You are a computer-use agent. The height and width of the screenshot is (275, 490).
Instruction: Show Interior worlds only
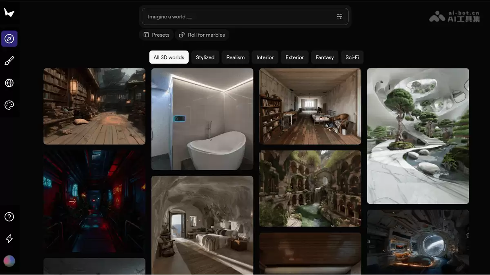coord(265,57)
